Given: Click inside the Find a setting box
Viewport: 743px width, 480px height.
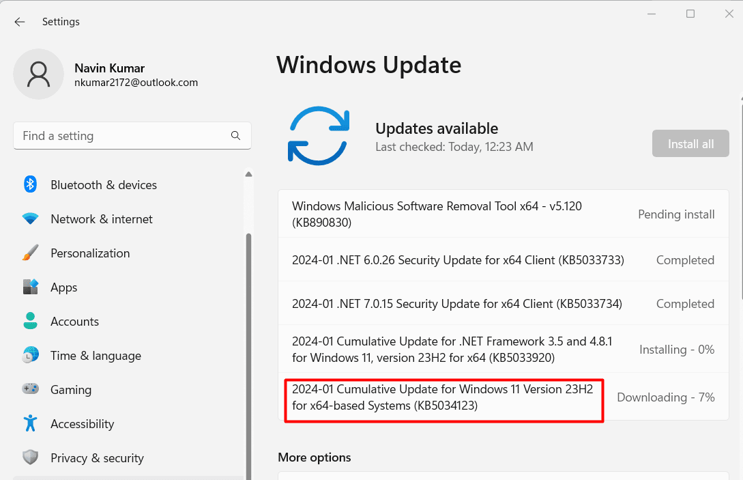Looking at the screenshot, I should coord(123,136).
